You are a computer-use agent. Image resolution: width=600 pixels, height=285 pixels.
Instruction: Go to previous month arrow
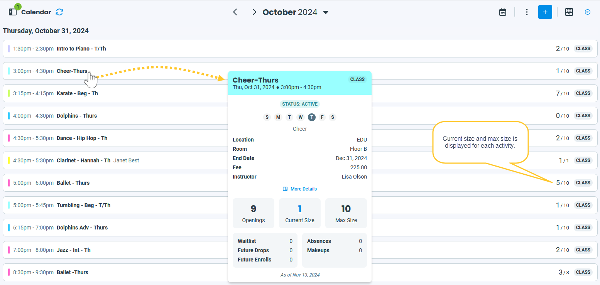point(235,12)
